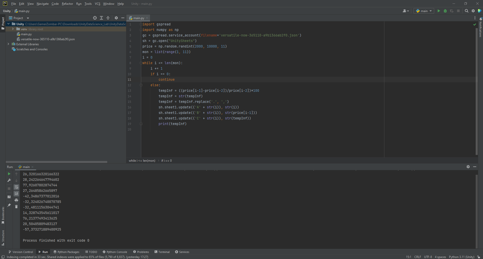Open the Refactor menu
Viewport: 483px width, 259px height.
[x=67, y=4]
